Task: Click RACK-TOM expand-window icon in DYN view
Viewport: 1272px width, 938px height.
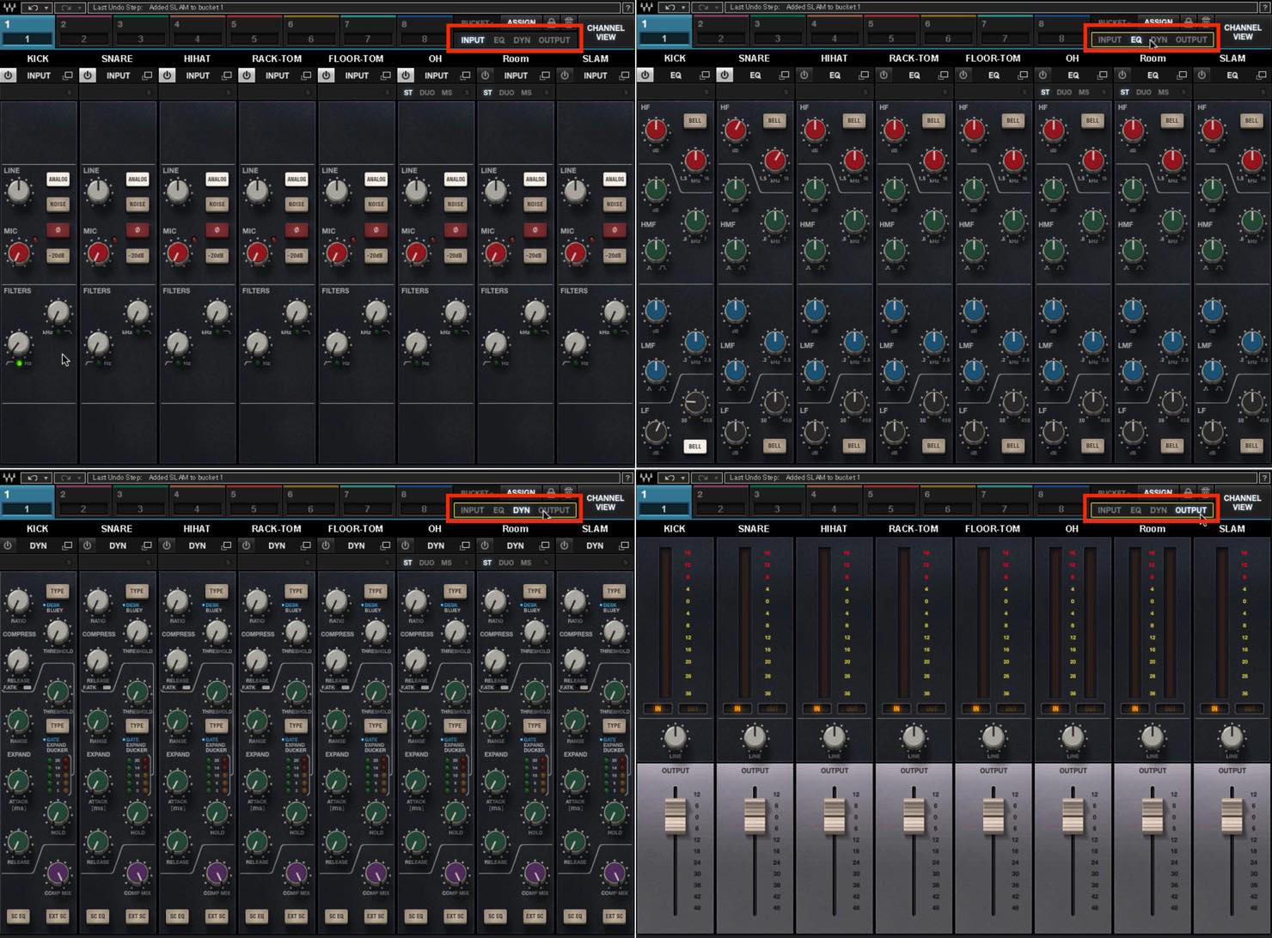Action: click(306, 545)
